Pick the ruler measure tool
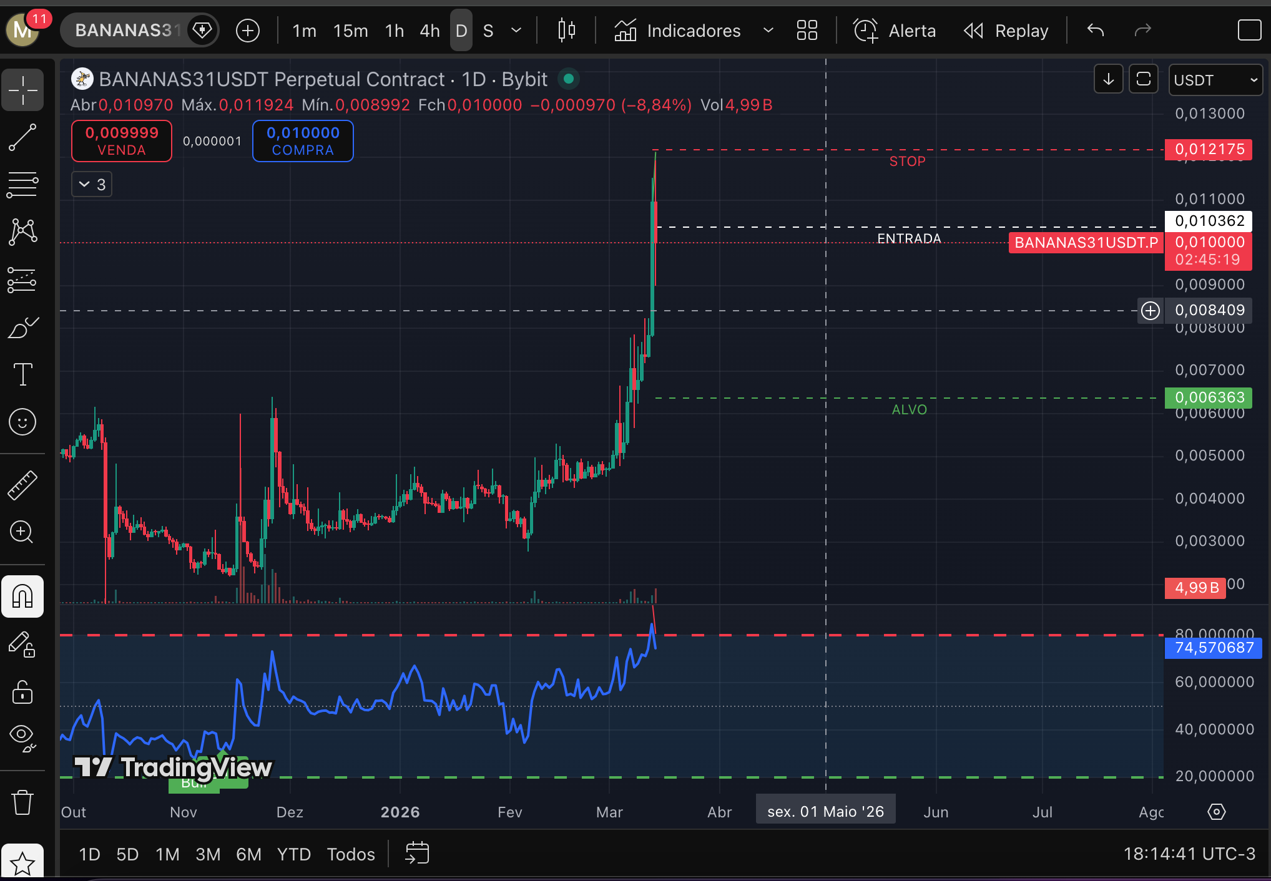Viewport: 1271px width, 881px height. [22, 485]
